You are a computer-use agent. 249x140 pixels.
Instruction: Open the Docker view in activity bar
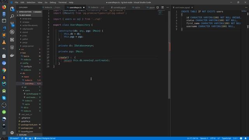(12, 55)
